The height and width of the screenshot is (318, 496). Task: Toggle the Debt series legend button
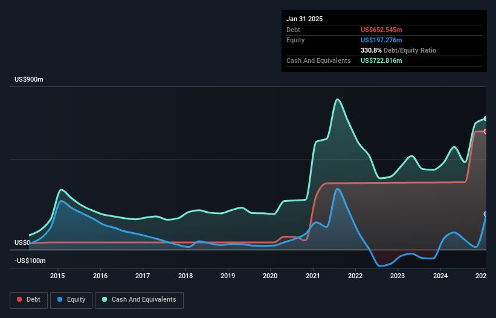click(x=28, y=300)
